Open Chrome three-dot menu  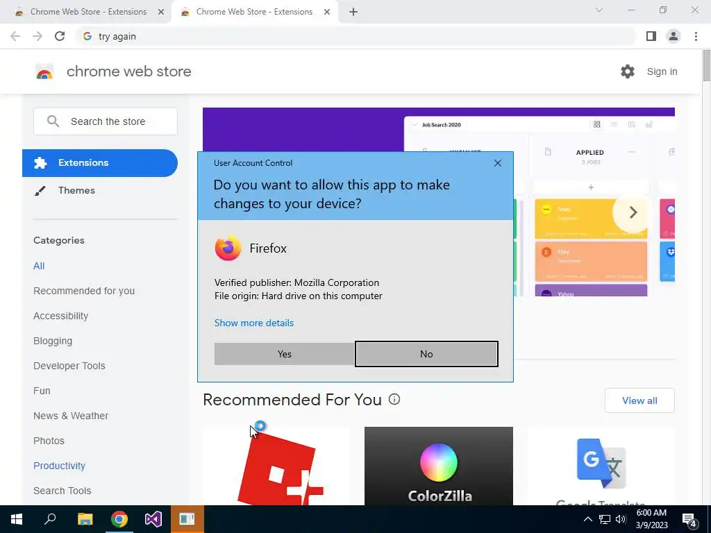click(696, 36)
